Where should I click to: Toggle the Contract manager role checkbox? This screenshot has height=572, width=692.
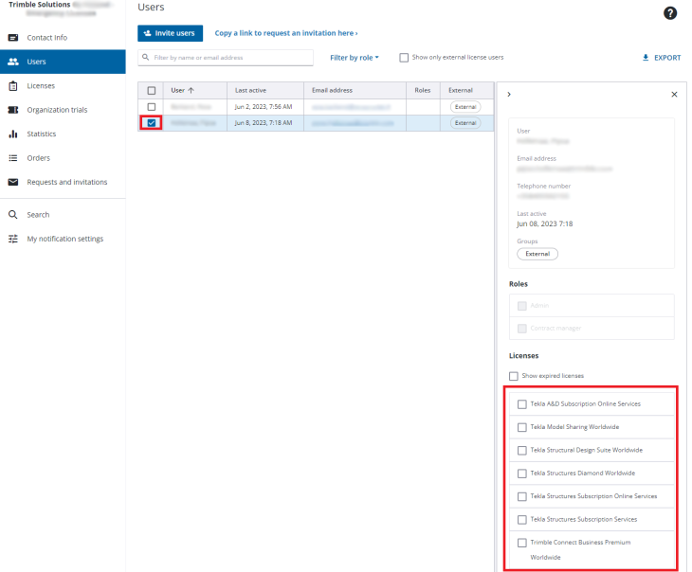522,329
